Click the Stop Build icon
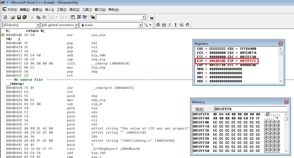This screenshot has height=158, width=294. pyautogui.click(x=170, y=25)
